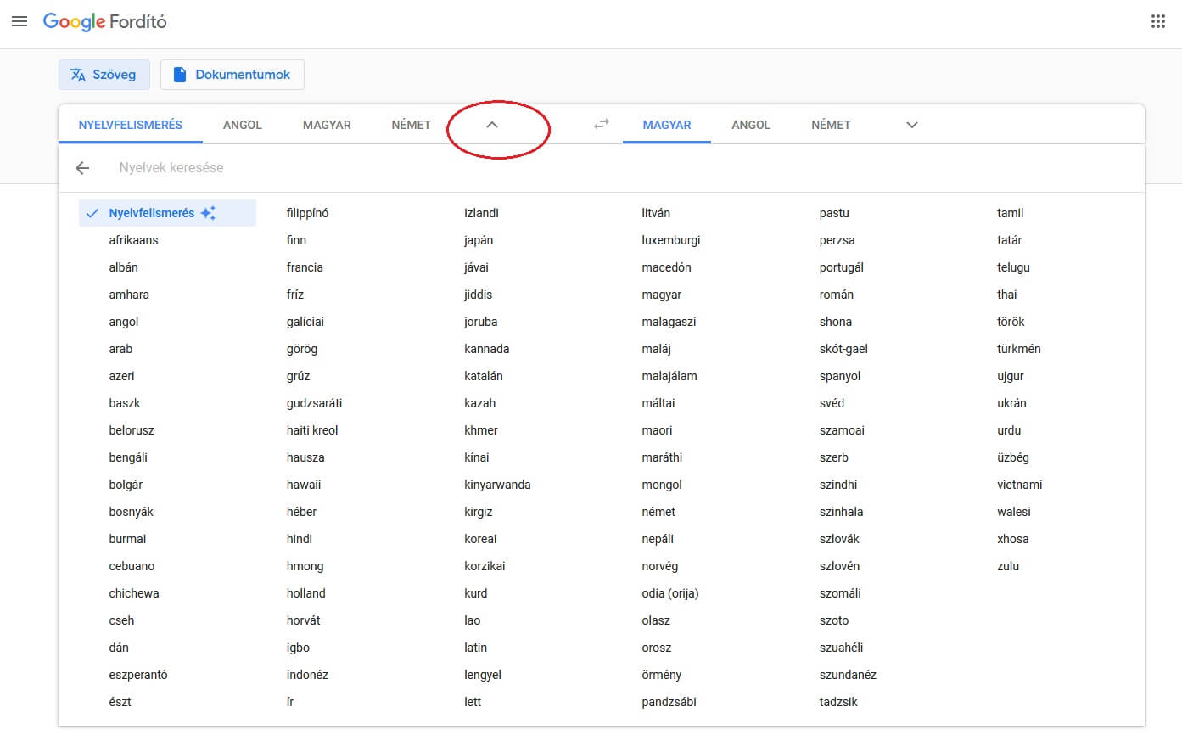Select the MAGYAR target language tab
The image size is (1182, 735).
tap(667, 125)
